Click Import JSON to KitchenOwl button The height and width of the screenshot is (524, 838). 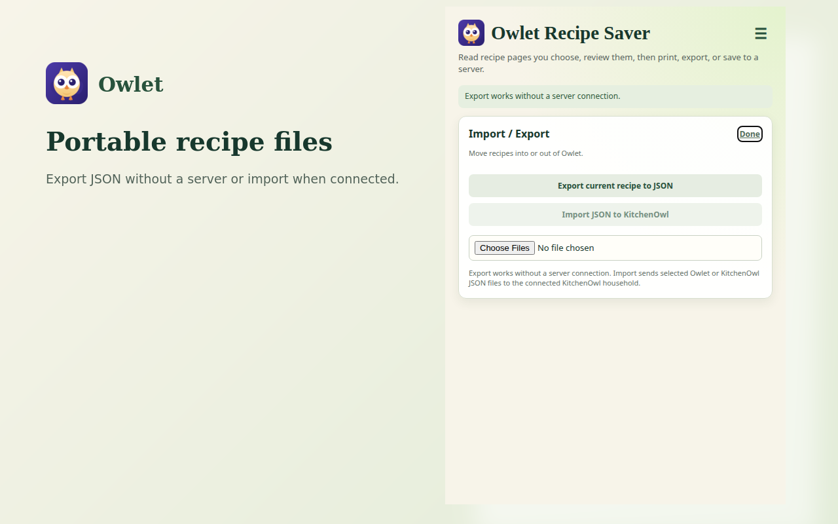pyautogui.click(x=615, y=214)
